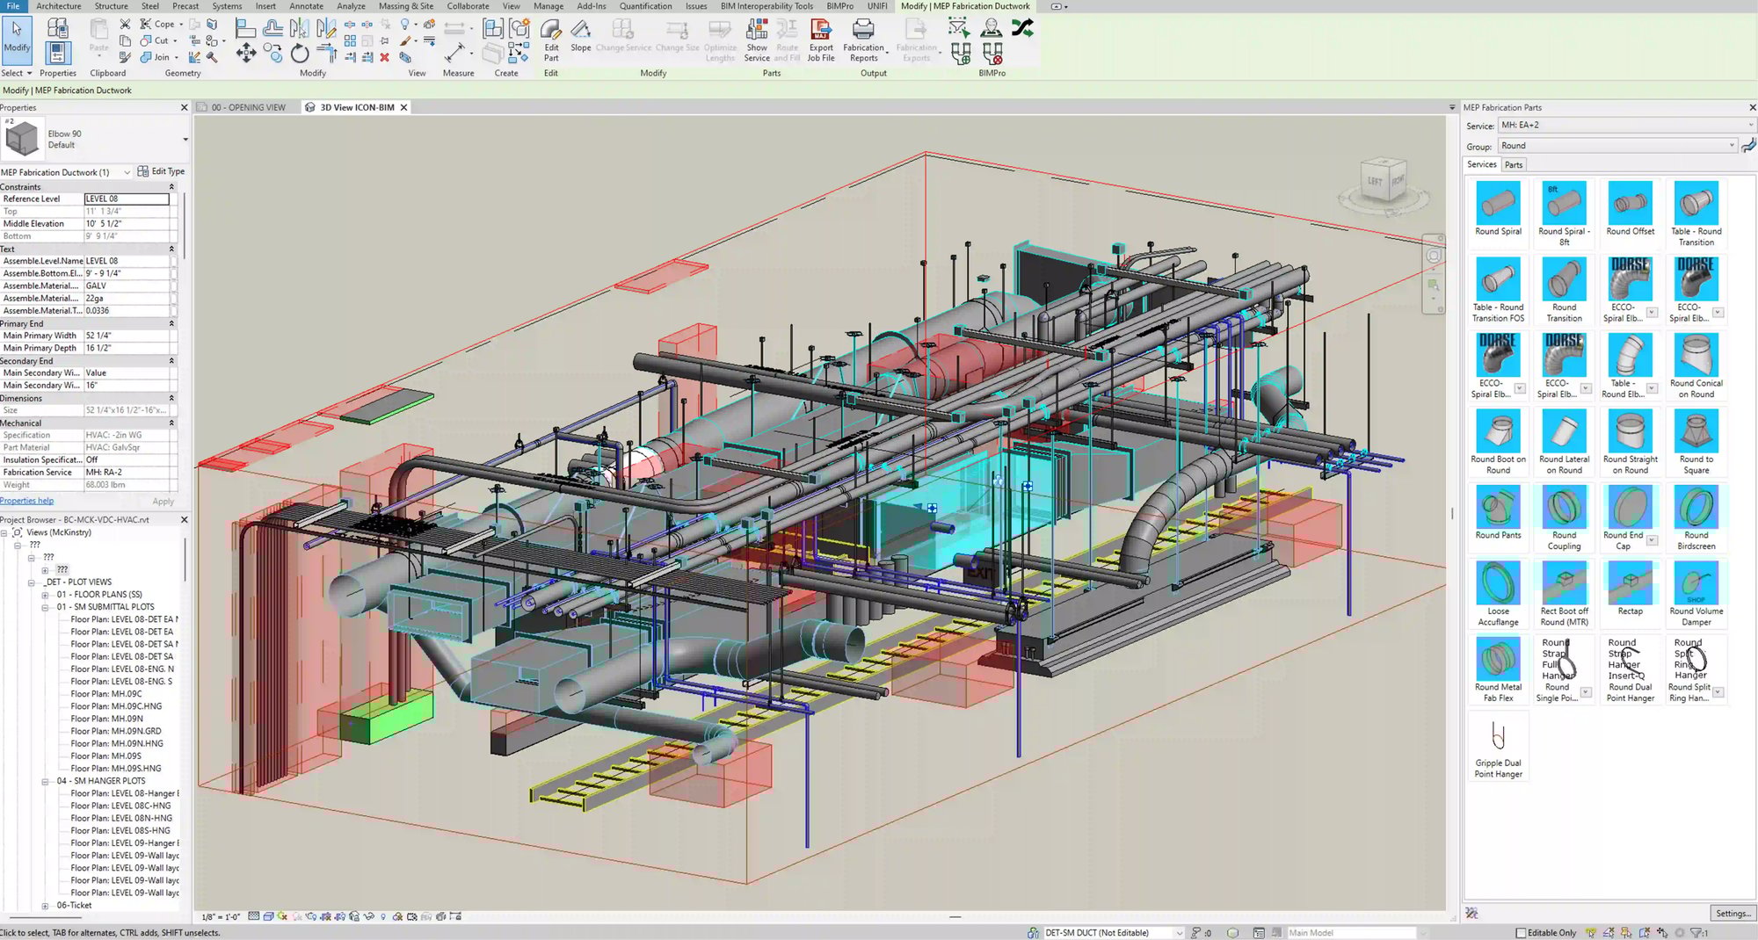The width and height of the screenshot is (1758, 940).
Task: Toggle the visual style control
Action: click(x=269, y=916)
